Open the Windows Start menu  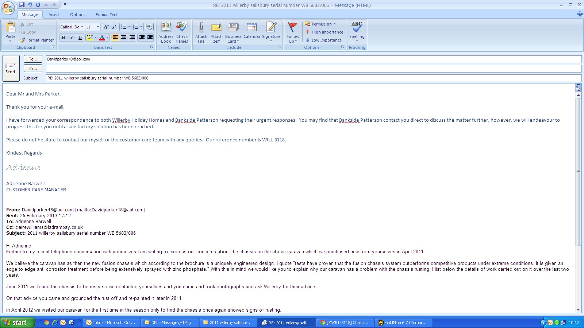17,323
